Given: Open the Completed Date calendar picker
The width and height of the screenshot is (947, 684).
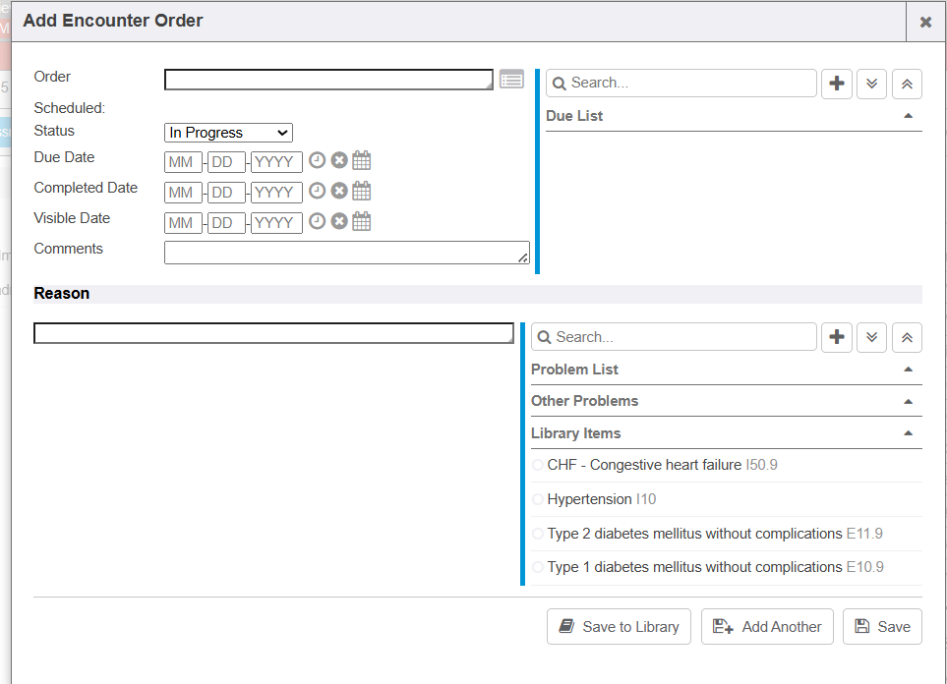Looking at the screenshot, I should click(x=362, y=192).
